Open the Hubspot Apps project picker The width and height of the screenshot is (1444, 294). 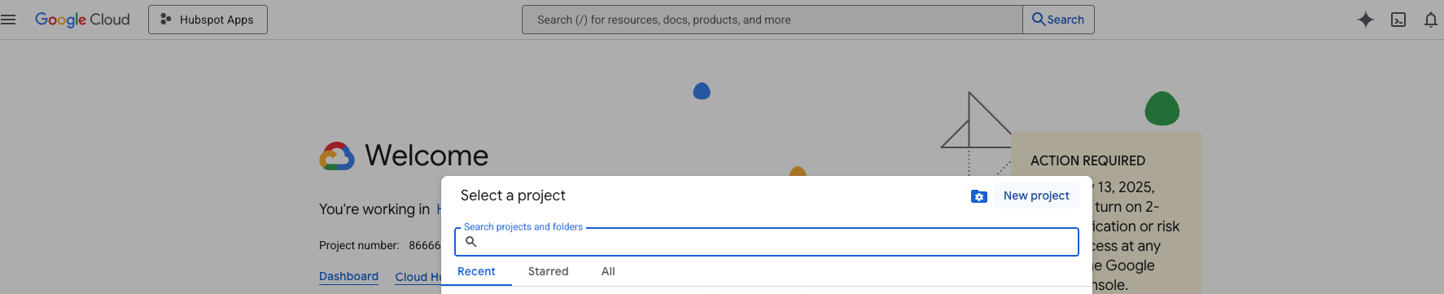point(208,20)
